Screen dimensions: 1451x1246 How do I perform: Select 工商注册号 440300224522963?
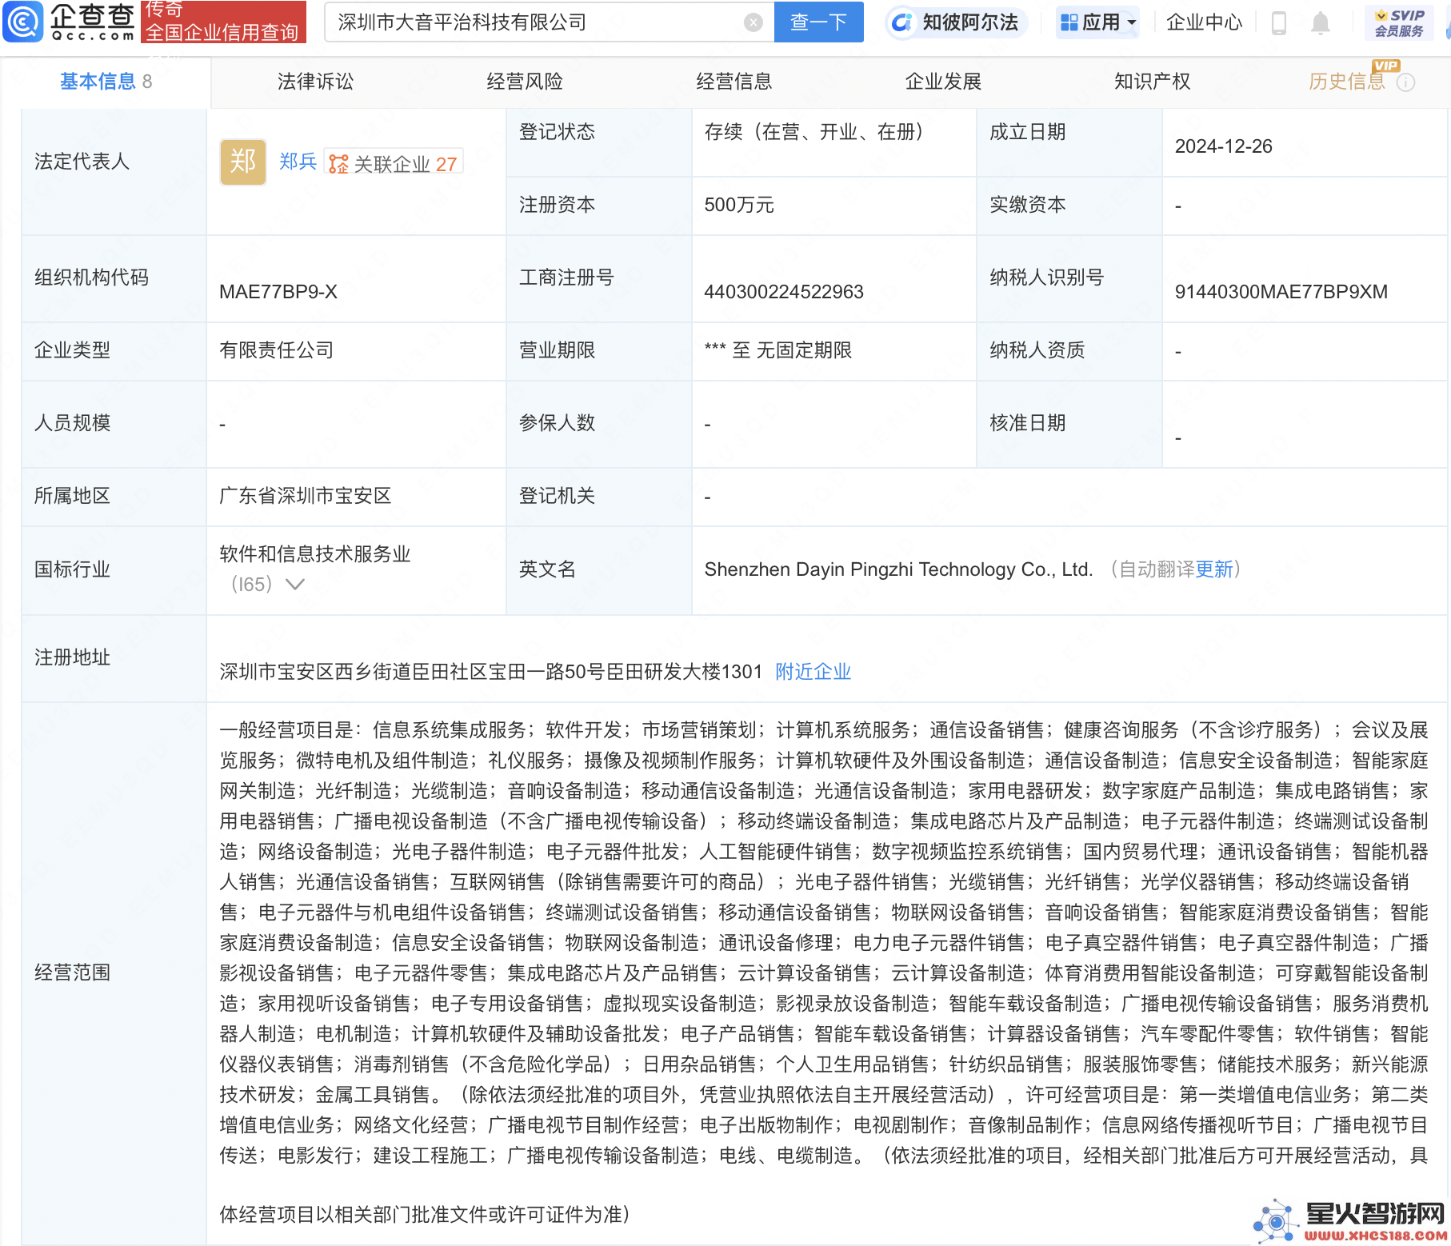784,292
